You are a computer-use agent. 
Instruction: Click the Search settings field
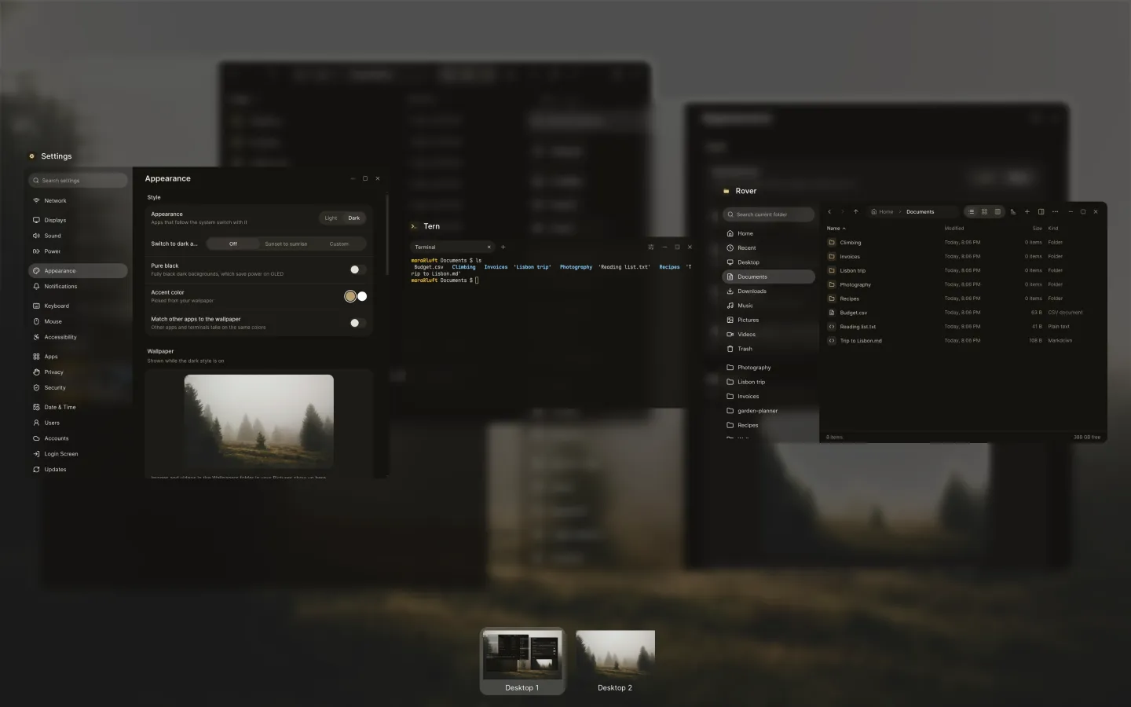pyautogui.click(x=78, y=181)
